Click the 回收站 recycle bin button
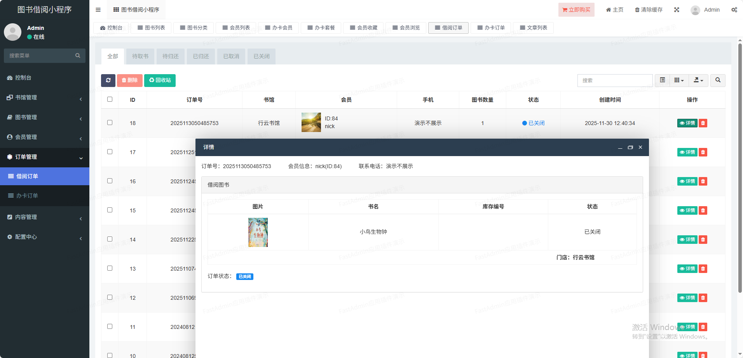743x358 pixels. click(160, 80)
